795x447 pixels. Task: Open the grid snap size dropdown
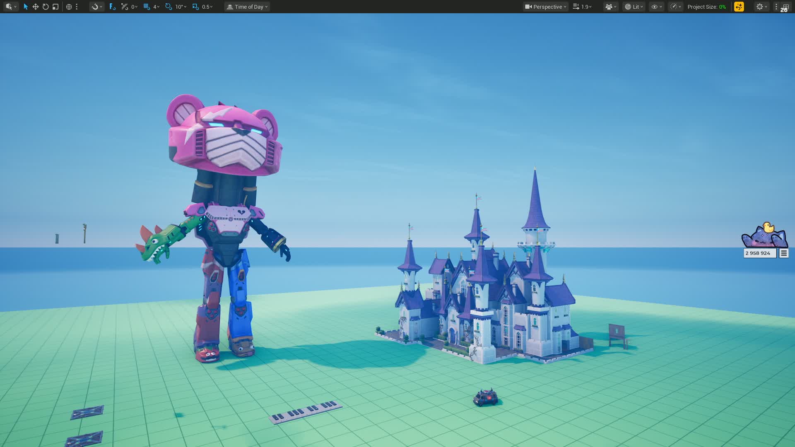pos(157,7)
